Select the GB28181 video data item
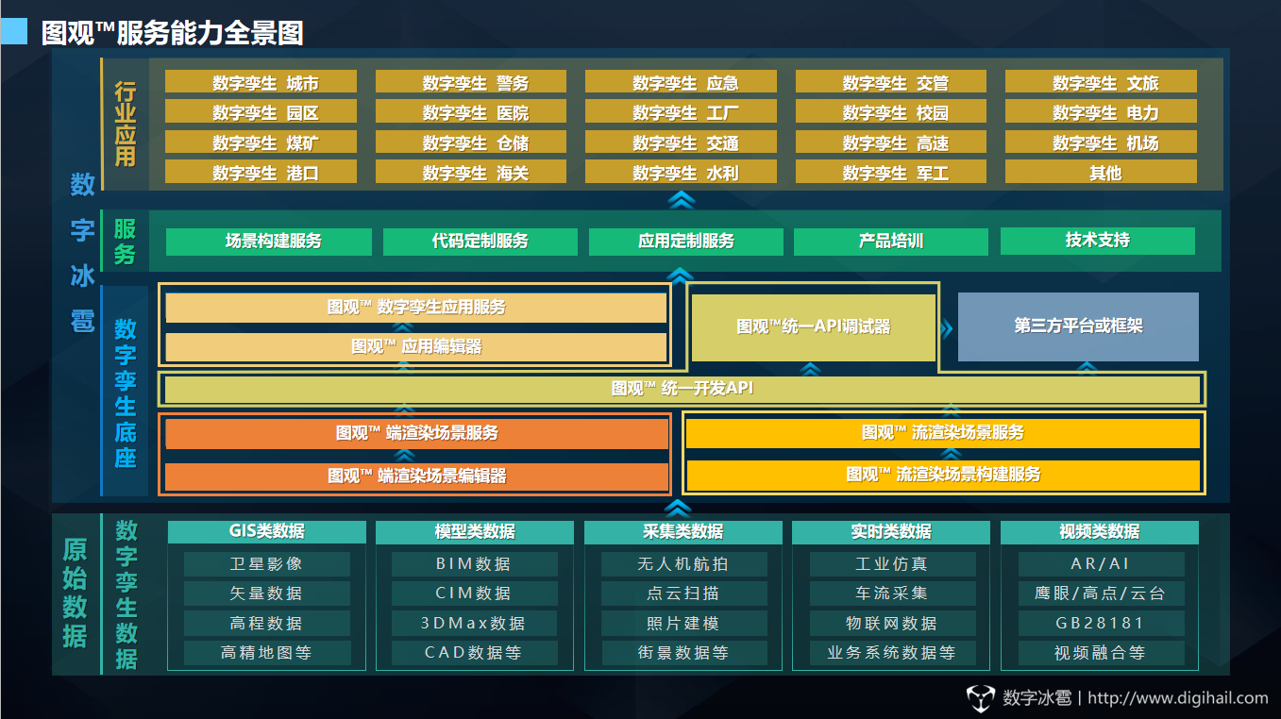This screenshot has height=719, width=1281. pyautogui.click(x=1100, y=623)
